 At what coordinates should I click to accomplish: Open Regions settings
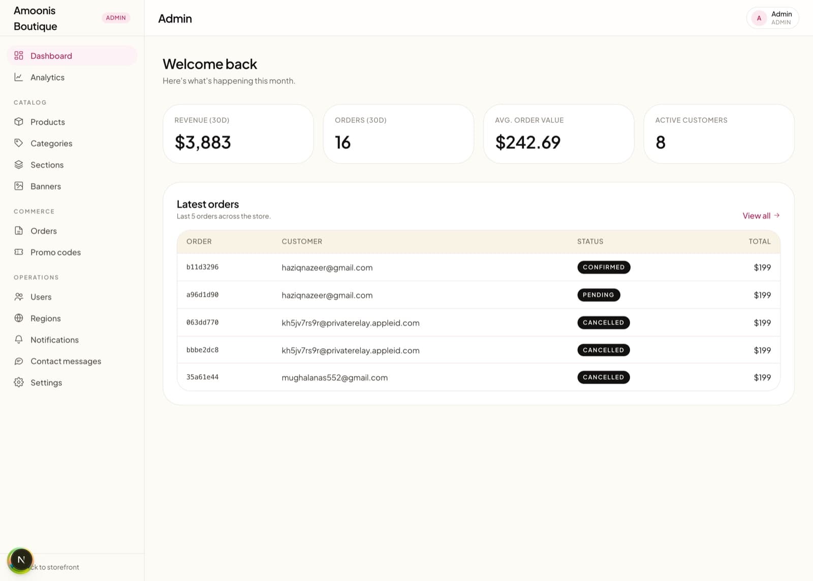72,318
